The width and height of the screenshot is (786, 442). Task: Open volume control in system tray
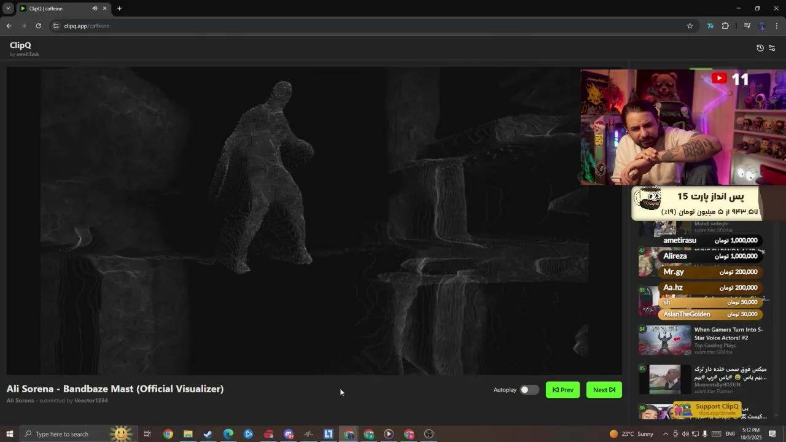point(685,434)
